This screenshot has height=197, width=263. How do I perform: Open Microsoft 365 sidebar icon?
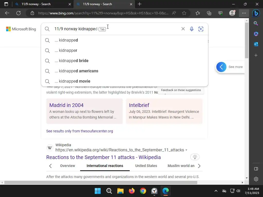point(256,34)
